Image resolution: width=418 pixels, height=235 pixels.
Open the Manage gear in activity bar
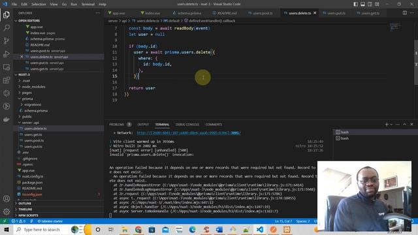pos(7,211)
